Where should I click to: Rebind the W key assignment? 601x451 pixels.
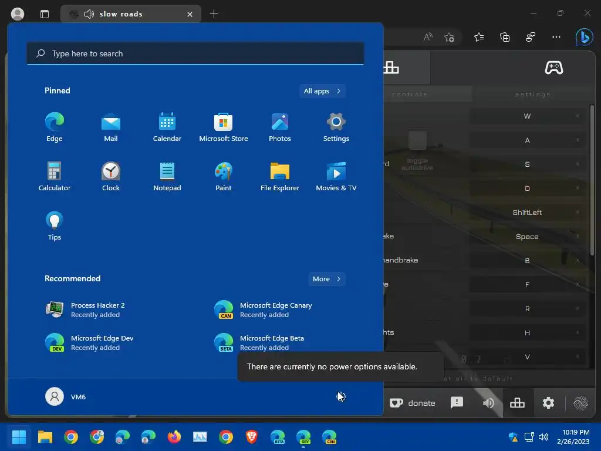[528, 116]
